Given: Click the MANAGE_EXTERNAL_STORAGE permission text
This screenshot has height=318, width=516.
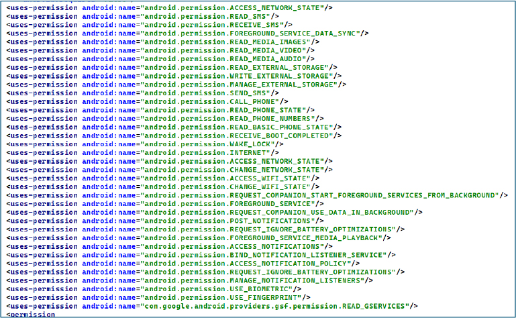Looking at the screenshot, I should tap(240, 85).
